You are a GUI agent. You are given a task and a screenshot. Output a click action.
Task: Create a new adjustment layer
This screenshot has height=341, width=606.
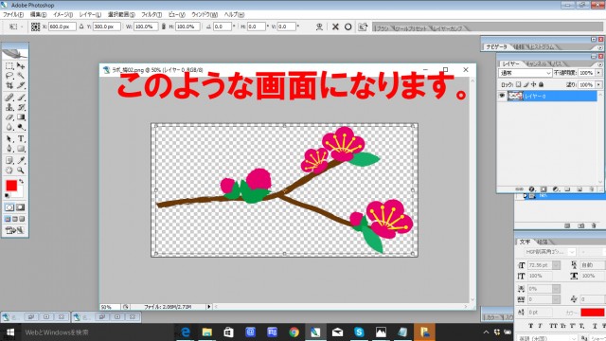(556, 189)
